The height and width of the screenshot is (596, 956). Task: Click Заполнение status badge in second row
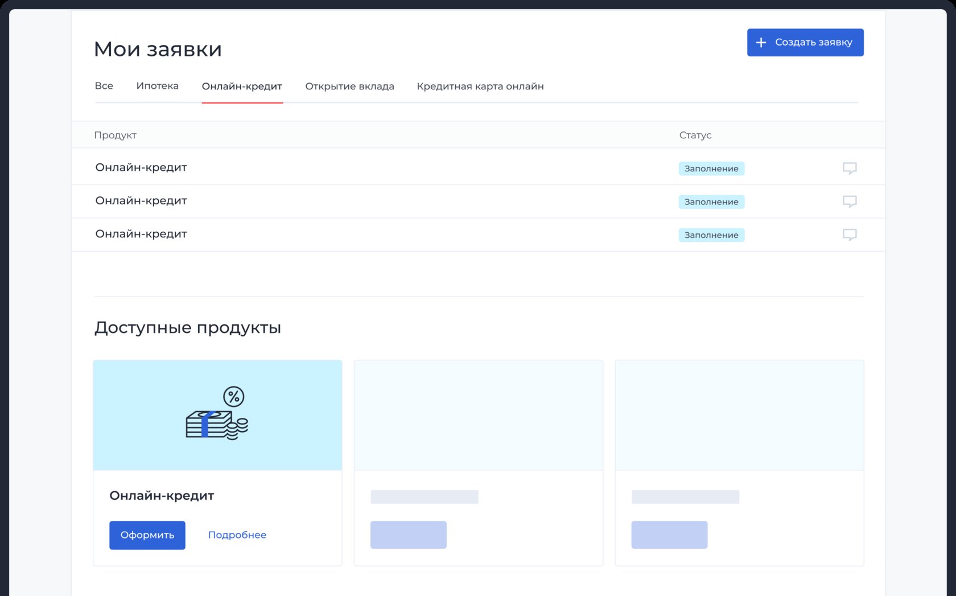pos(711,202)
